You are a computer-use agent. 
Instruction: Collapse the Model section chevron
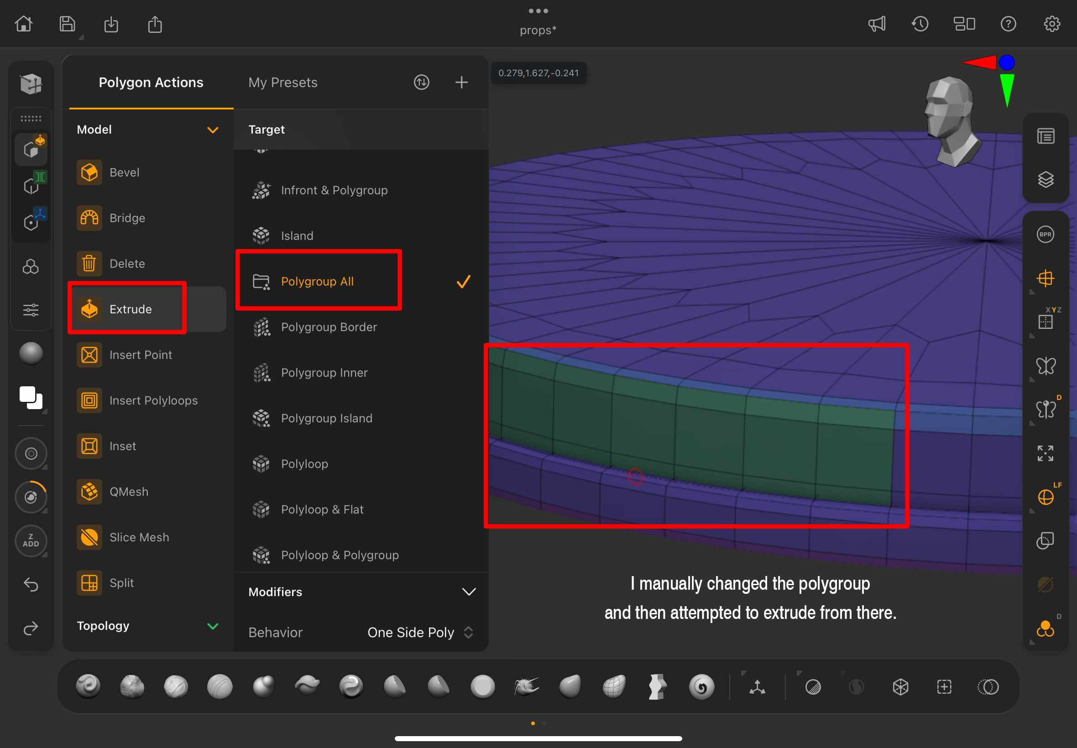coord(212,130)
